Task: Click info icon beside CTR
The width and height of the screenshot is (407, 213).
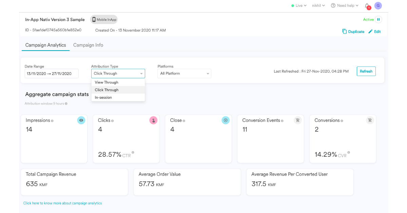Action: (133, 153)
